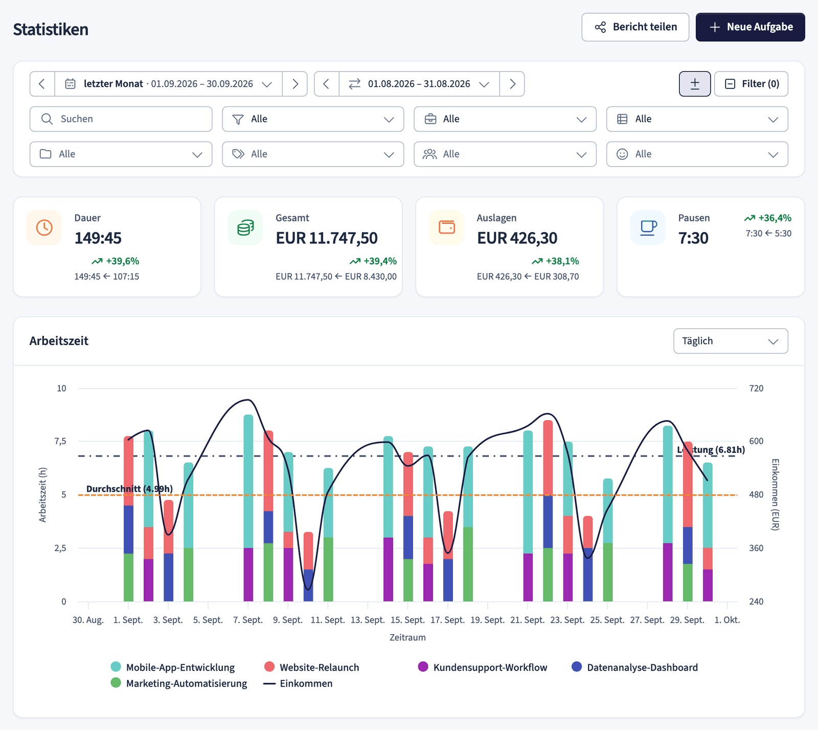The width and height of the screenshot is (818, 730).
Task: Go to the previous month period
Action: (x=42, y=84)
